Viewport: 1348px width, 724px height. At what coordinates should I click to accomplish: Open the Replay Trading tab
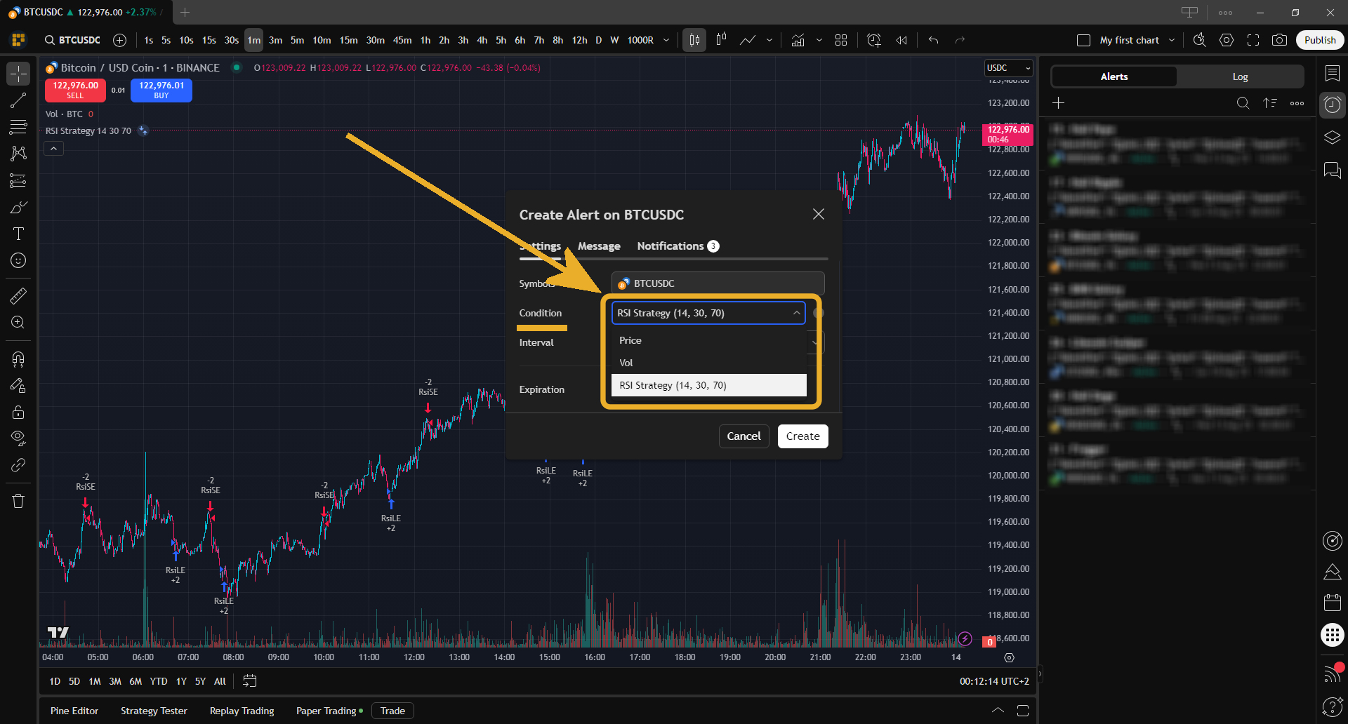tap(242, 711)
